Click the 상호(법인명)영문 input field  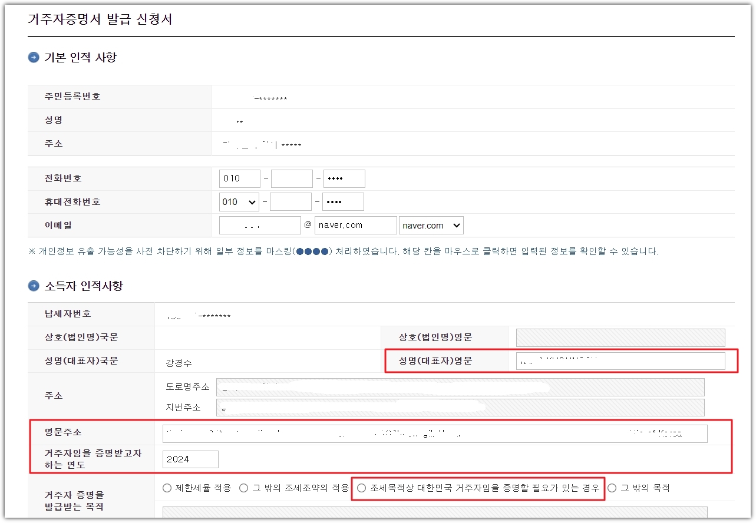pos(620,337)
